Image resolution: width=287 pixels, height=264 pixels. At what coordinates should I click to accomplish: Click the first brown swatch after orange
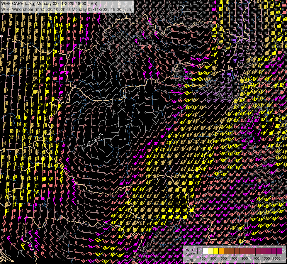[227, 251]
